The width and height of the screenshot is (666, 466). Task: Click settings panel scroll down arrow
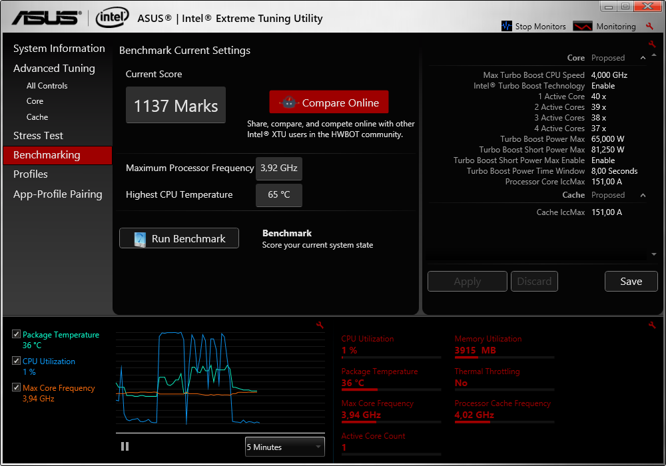654,254
